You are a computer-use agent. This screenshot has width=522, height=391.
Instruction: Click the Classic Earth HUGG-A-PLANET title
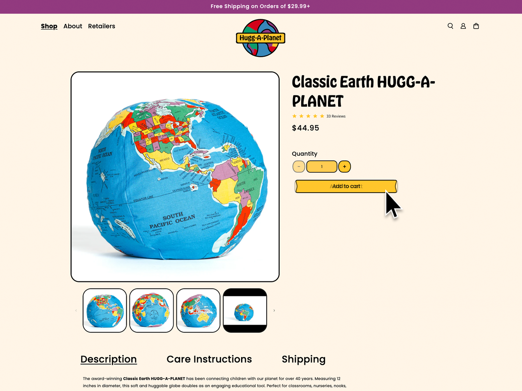[363, 92]
